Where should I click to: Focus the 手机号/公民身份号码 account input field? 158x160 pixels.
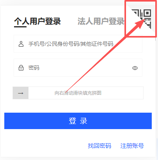pos(78,44)
